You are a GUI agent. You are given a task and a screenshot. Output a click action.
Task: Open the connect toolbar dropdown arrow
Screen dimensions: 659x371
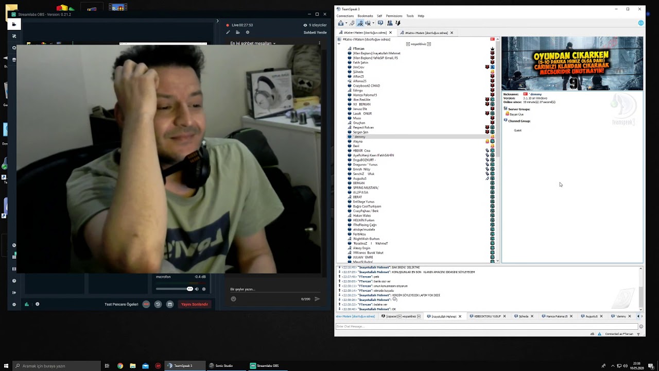pos(346,23)
